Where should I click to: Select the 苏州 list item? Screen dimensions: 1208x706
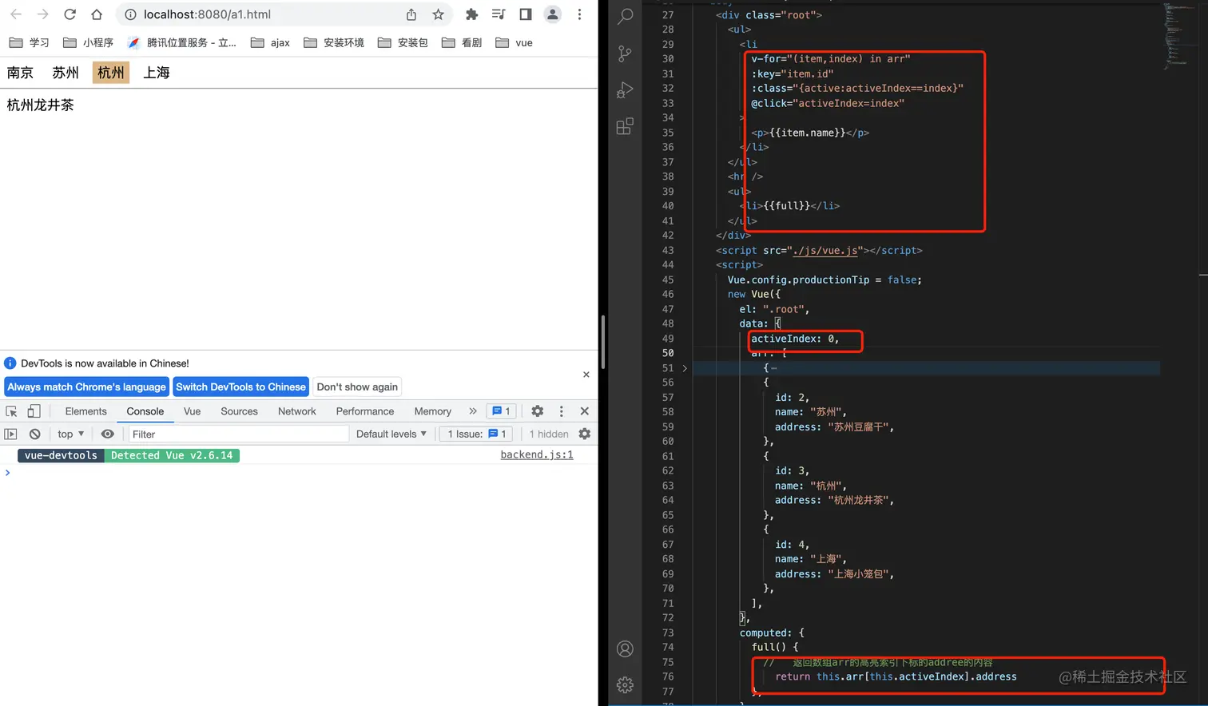tap(66, 73)
